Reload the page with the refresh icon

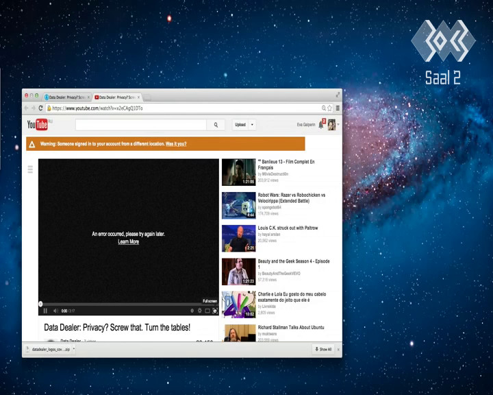(x=40, y=108)
